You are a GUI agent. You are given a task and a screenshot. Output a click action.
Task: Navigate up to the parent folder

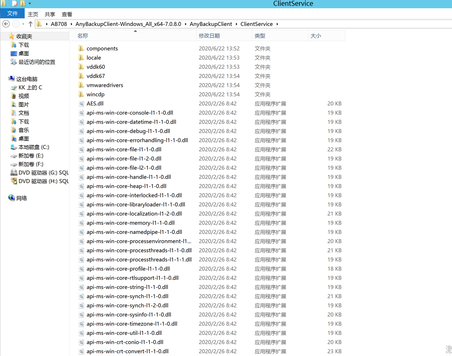[30, 24]
